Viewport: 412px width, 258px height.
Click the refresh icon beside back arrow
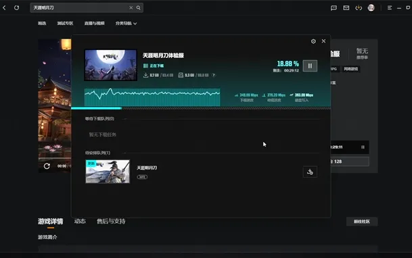tap(16, 7)
